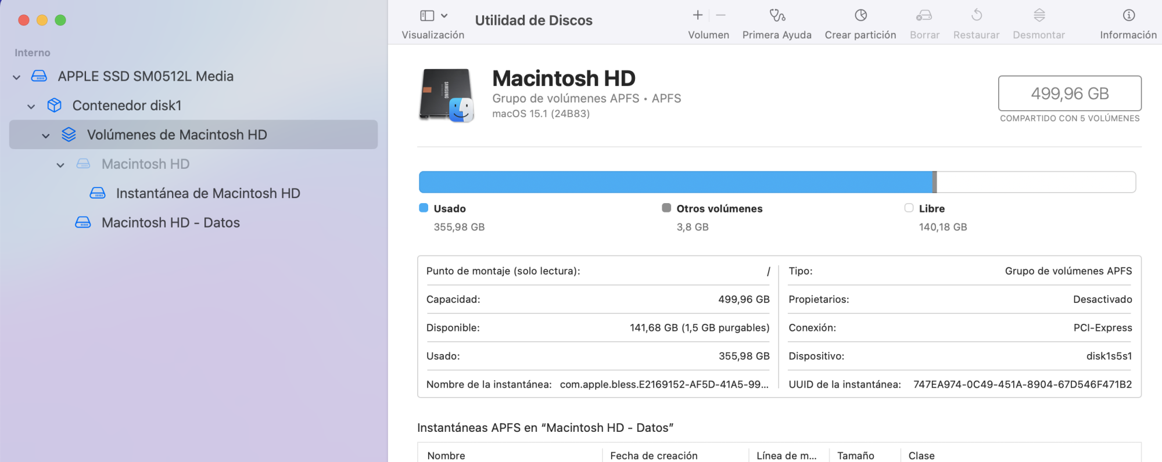This screenshot has width=1162, height=462.
Task: Click the blue Usado legend swatch
Action: (x=424, y=208)
